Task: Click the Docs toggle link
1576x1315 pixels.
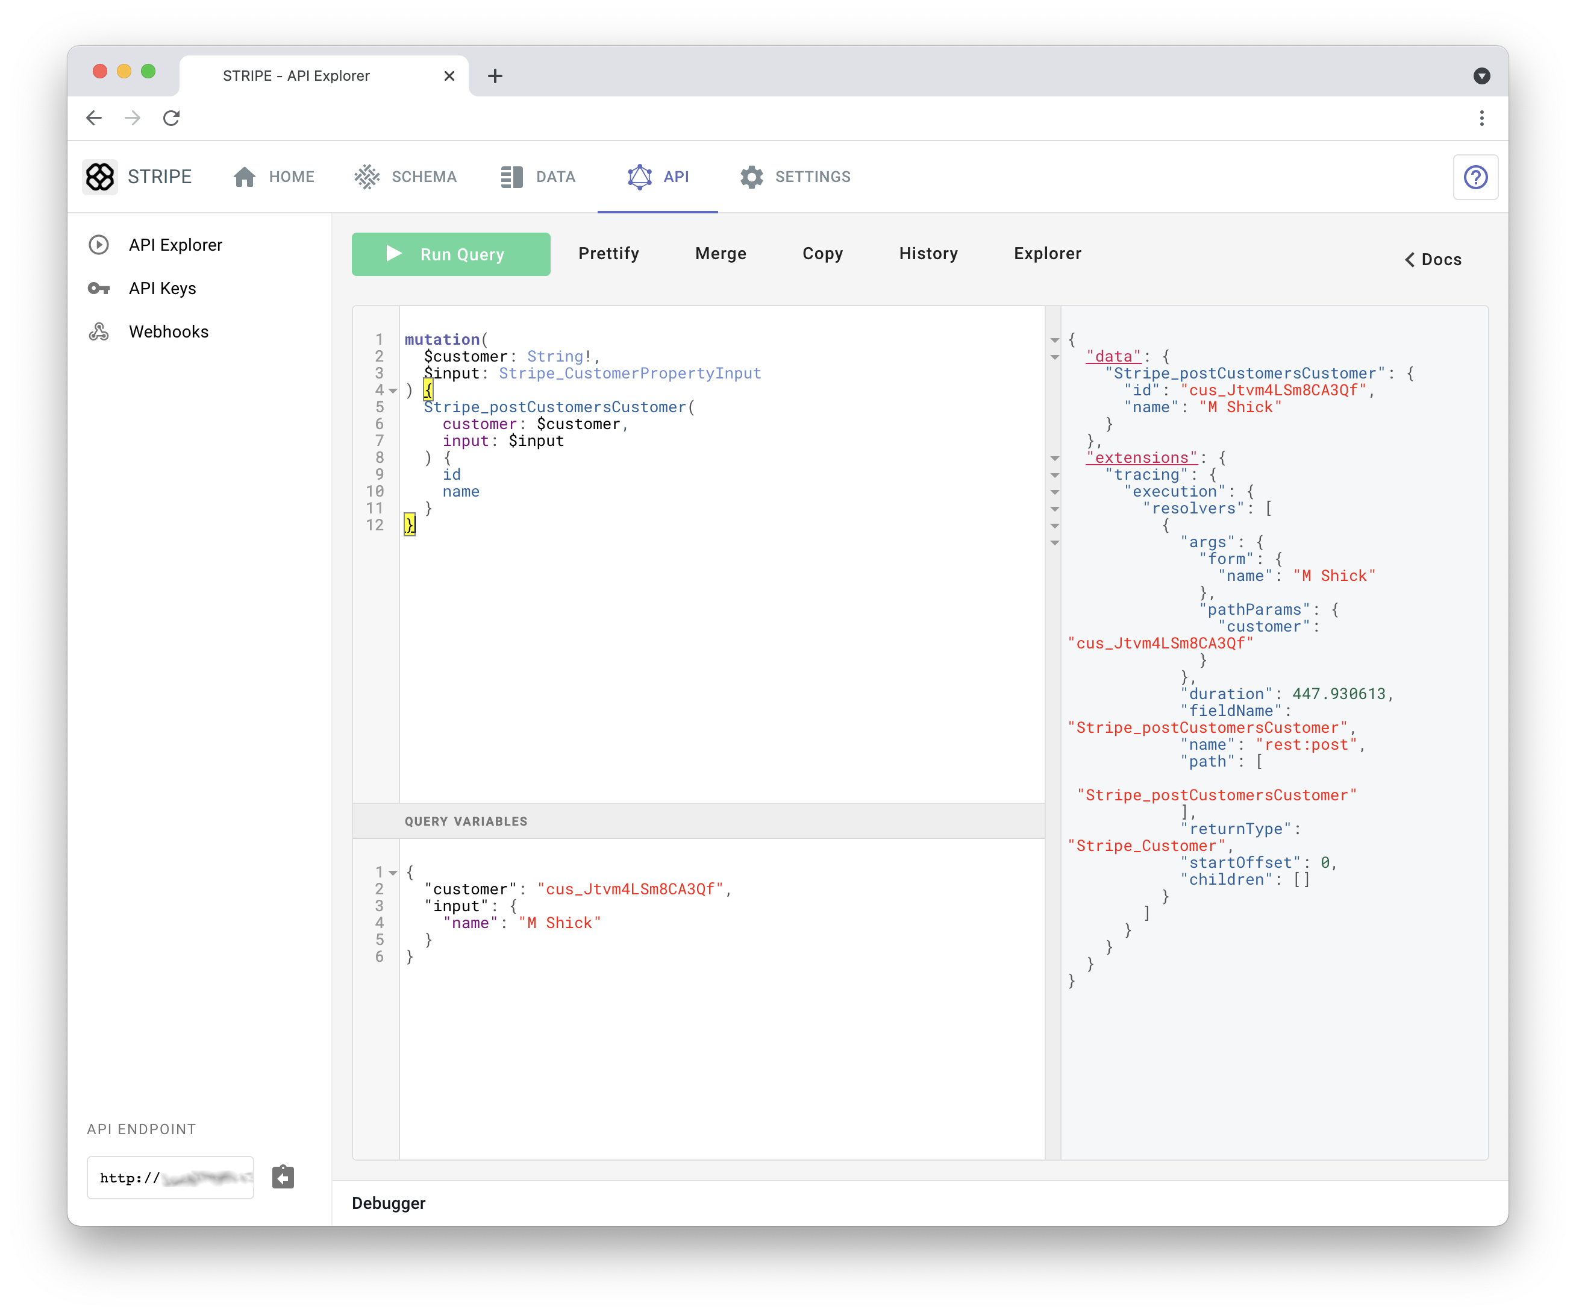Action: click(x=1432, y=259)
